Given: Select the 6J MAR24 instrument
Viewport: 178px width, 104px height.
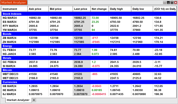Looking at the screenshot, I should [9, 94].
